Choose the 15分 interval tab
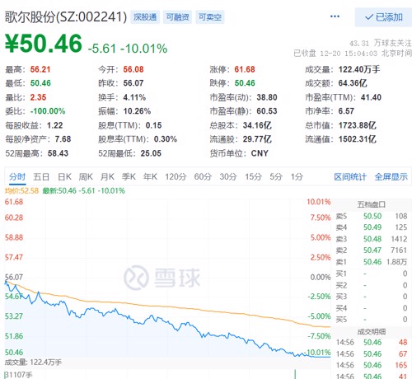Screen dimensions: 412x379 253,177
